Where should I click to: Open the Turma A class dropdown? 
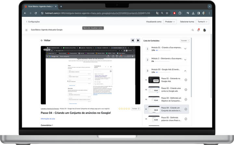pyautogui.click(x=202, y=22)
